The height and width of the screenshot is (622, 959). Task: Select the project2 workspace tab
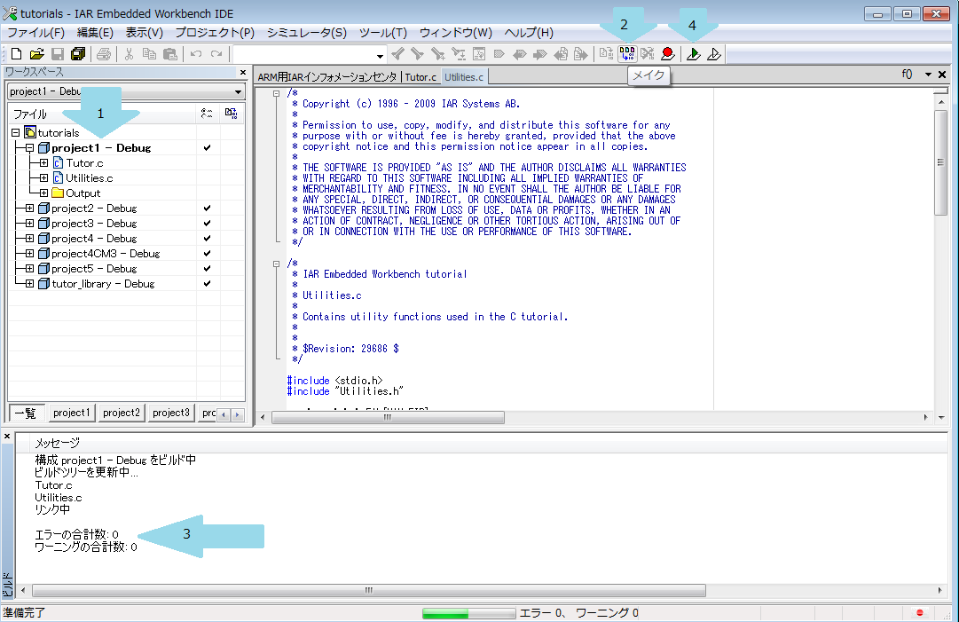click(x=122, y=413)
